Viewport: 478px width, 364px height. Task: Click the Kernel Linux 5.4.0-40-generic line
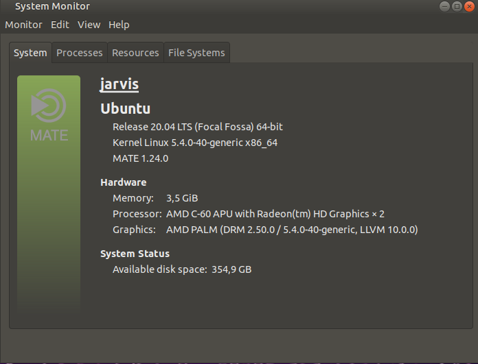(195, 143)
